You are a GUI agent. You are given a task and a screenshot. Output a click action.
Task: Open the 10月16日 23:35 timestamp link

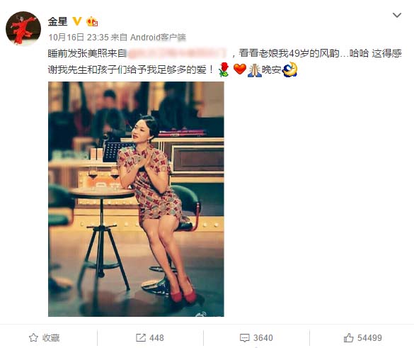tap(79, 38)
